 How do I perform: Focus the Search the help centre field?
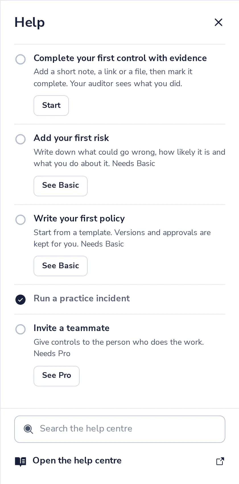(x=120, y=429)
